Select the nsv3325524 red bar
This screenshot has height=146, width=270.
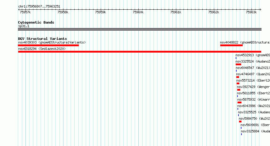click(x=238, y=64)
